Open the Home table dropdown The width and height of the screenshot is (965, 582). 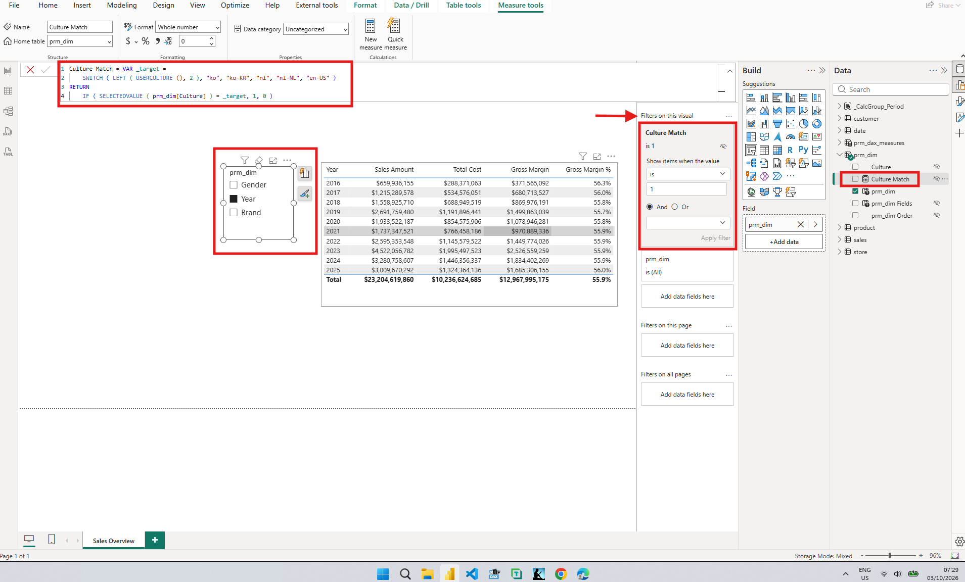pos(80,41)
